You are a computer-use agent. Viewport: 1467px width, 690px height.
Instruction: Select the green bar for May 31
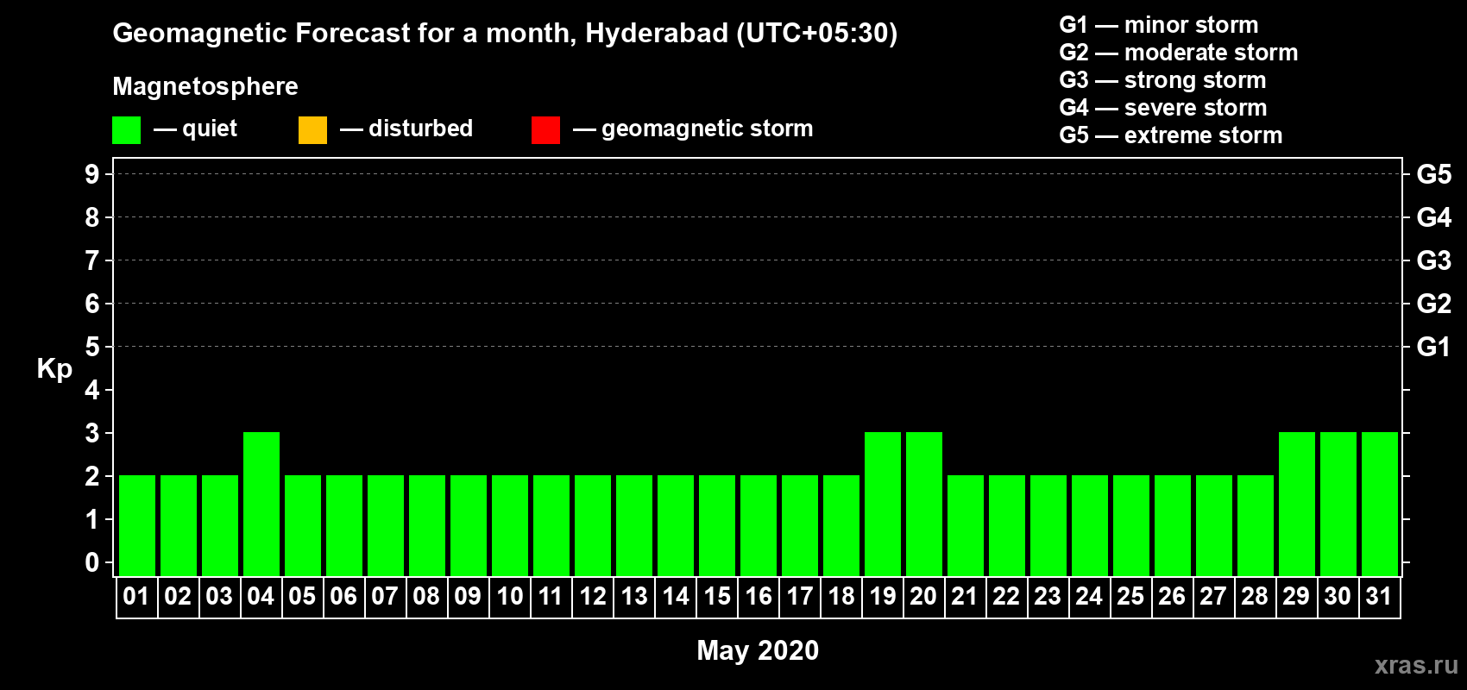tap(1380, 504)
